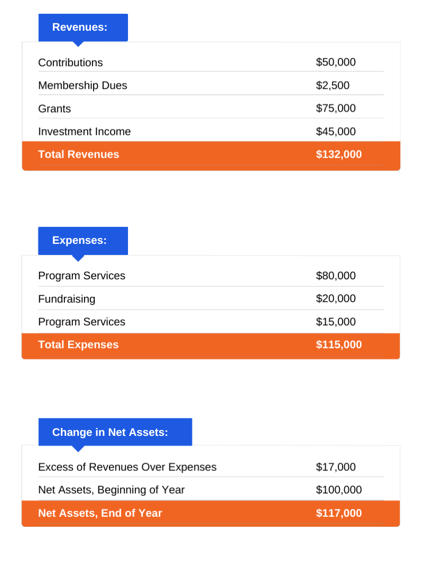The height and width of the screenshot is (566, 423).
Task: Select the Expenses section header tab
Action: tap(83, 241)
